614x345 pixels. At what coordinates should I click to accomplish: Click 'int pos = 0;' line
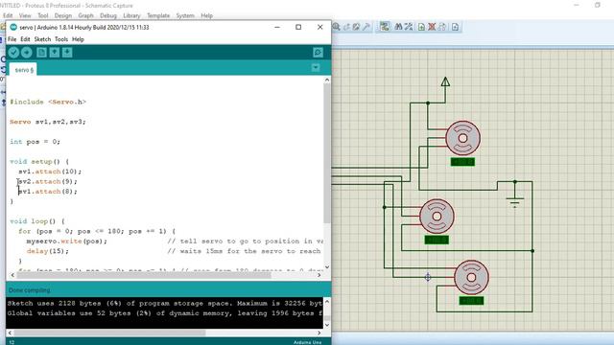coord(35,142)
